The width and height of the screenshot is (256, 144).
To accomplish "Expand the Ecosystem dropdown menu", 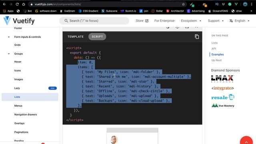I will (x=191, y=21).
